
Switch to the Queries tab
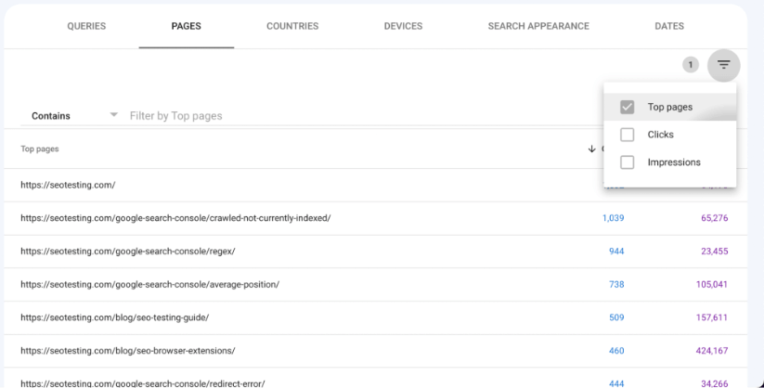[86, 26]
